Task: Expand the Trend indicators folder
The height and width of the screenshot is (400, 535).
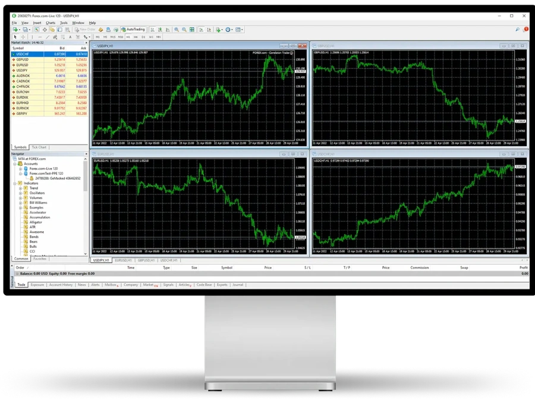Action: pos(20,188)
